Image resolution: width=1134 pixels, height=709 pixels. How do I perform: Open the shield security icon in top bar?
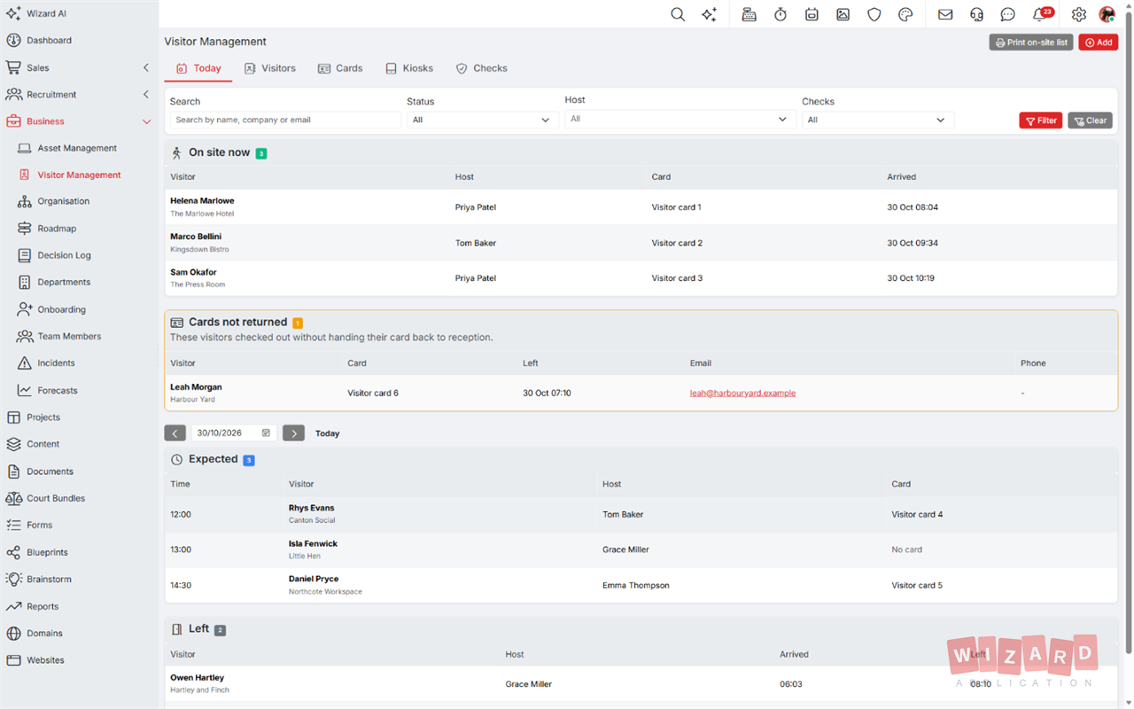tap(874, 14)
